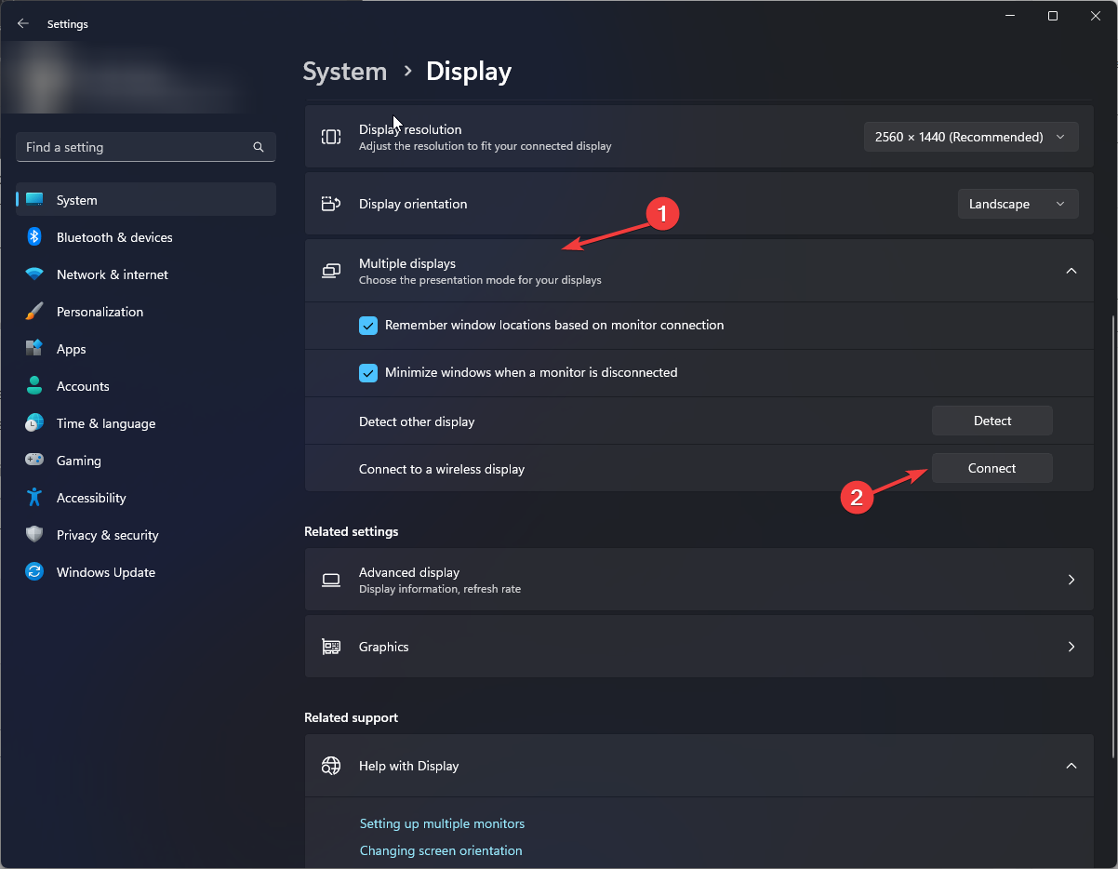Open Apps in the sidebar

[72, 349]
